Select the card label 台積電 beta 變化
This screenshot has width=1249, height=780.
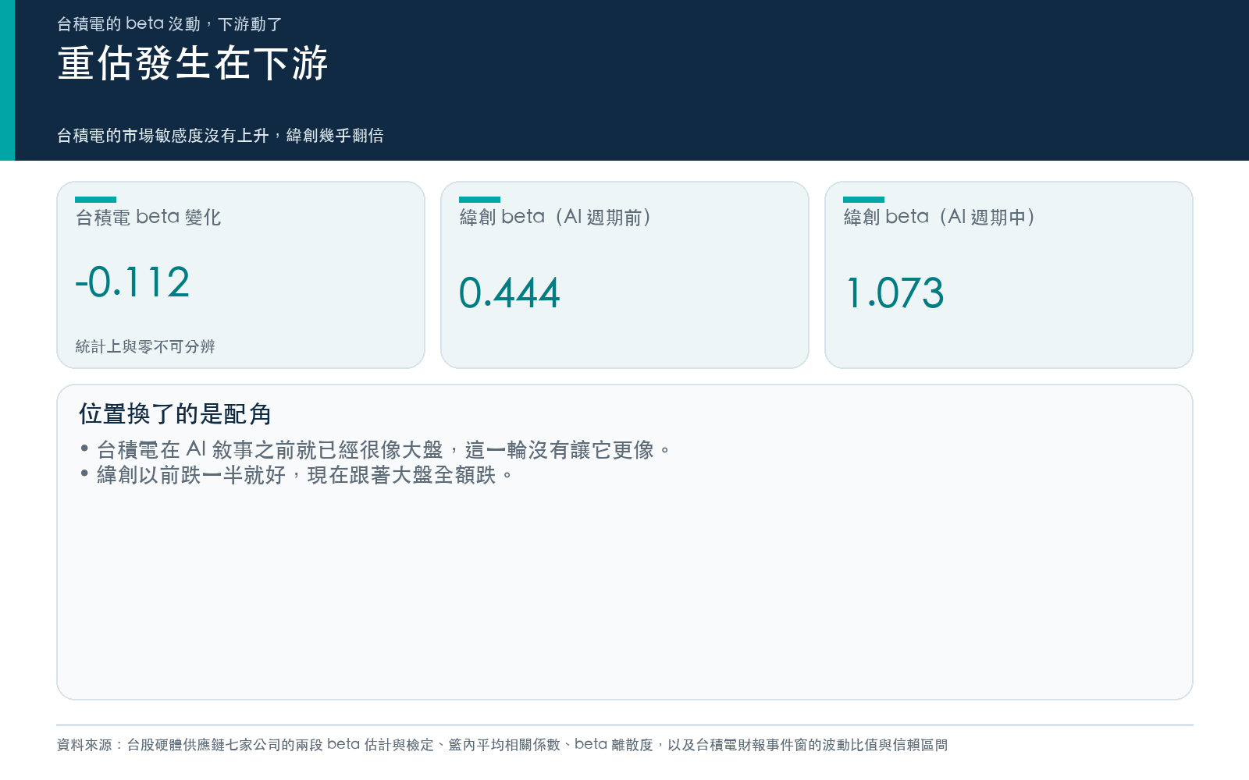point(148,217)
